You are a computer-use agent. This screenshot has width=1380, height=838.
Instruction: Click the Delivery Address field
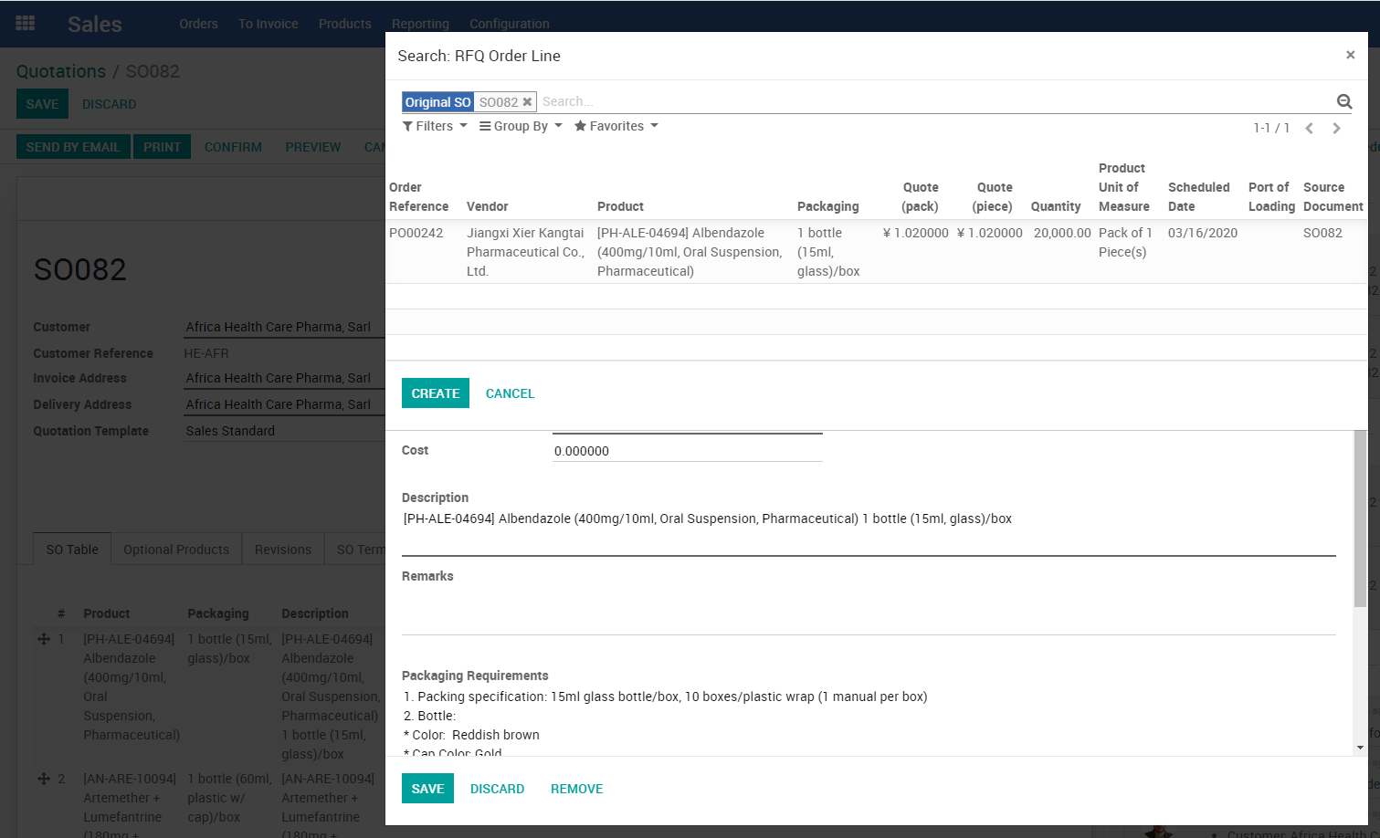pyautogui.click(x=284, y=404)
